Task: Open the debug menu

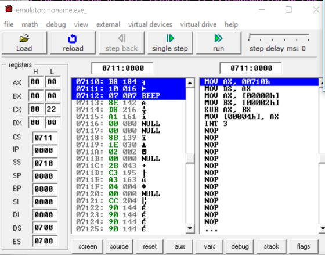Action: 56,24
